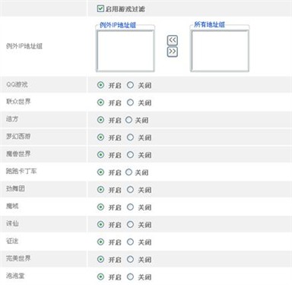Select 开启 for 完美世界
The height and width of the screenshot is (285, 292).
pyautogui.click(x=100, y=259)
